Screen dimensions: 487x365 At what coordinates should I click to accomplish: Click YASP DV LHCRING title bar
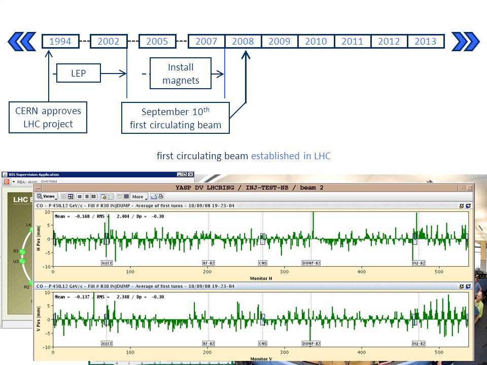(250, 188)
